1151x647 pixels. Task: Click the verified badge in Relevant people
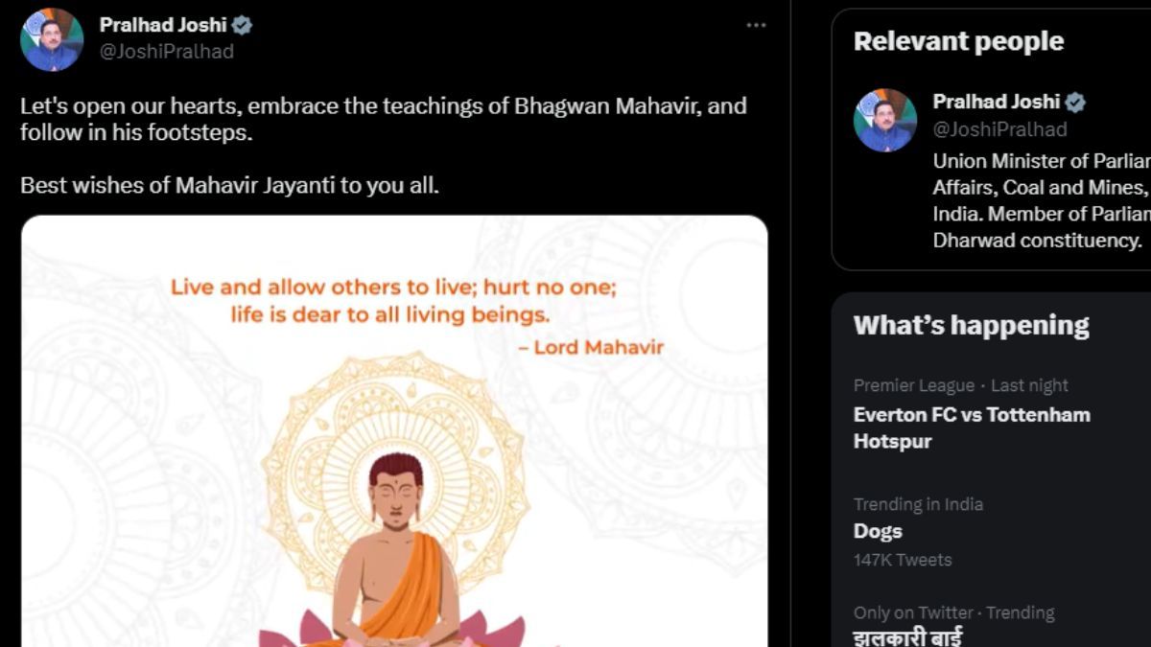coord(1076,103)
